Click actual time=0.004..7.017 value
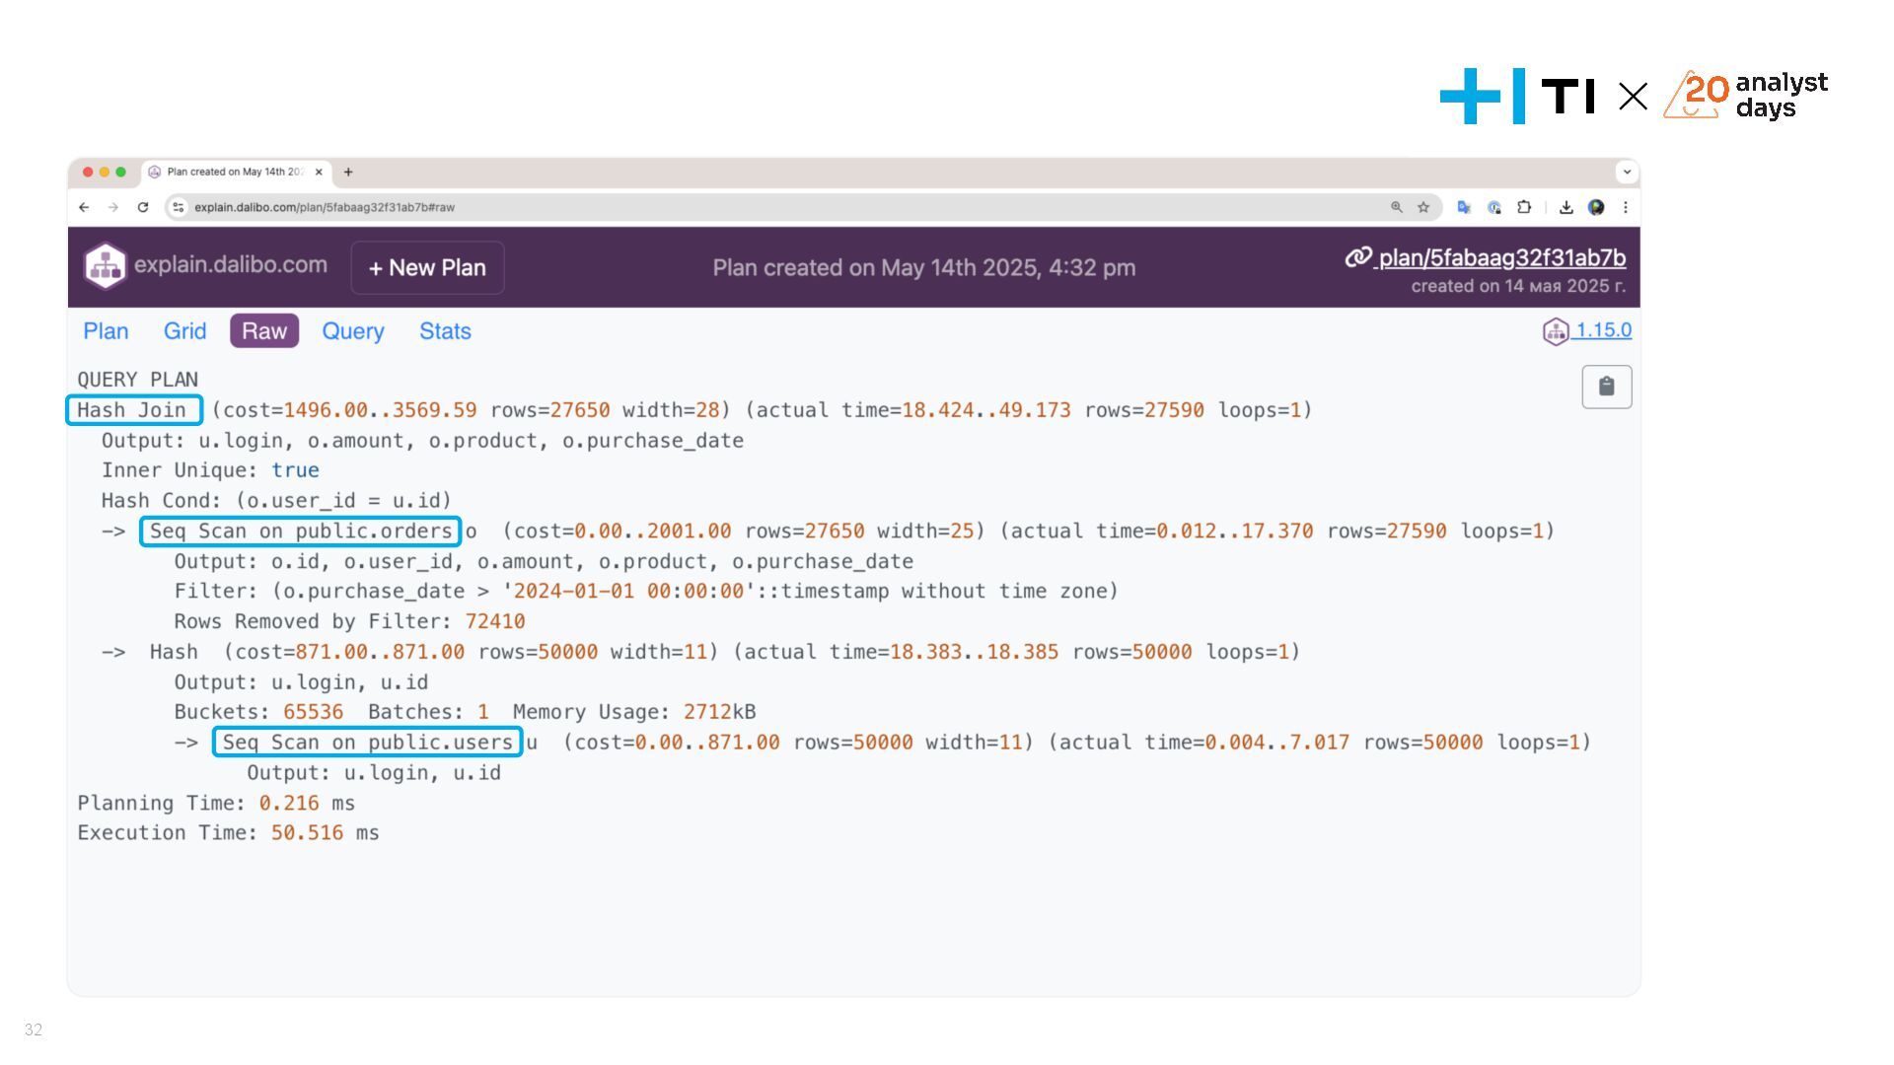This screenshot has height=1065, width=1894. pyautogui.click(x=1203, y=743)
